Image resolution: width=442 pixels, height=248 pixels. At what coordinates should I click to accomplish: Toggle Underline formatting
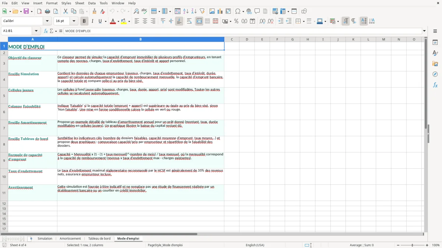click(x=100, y=21)
